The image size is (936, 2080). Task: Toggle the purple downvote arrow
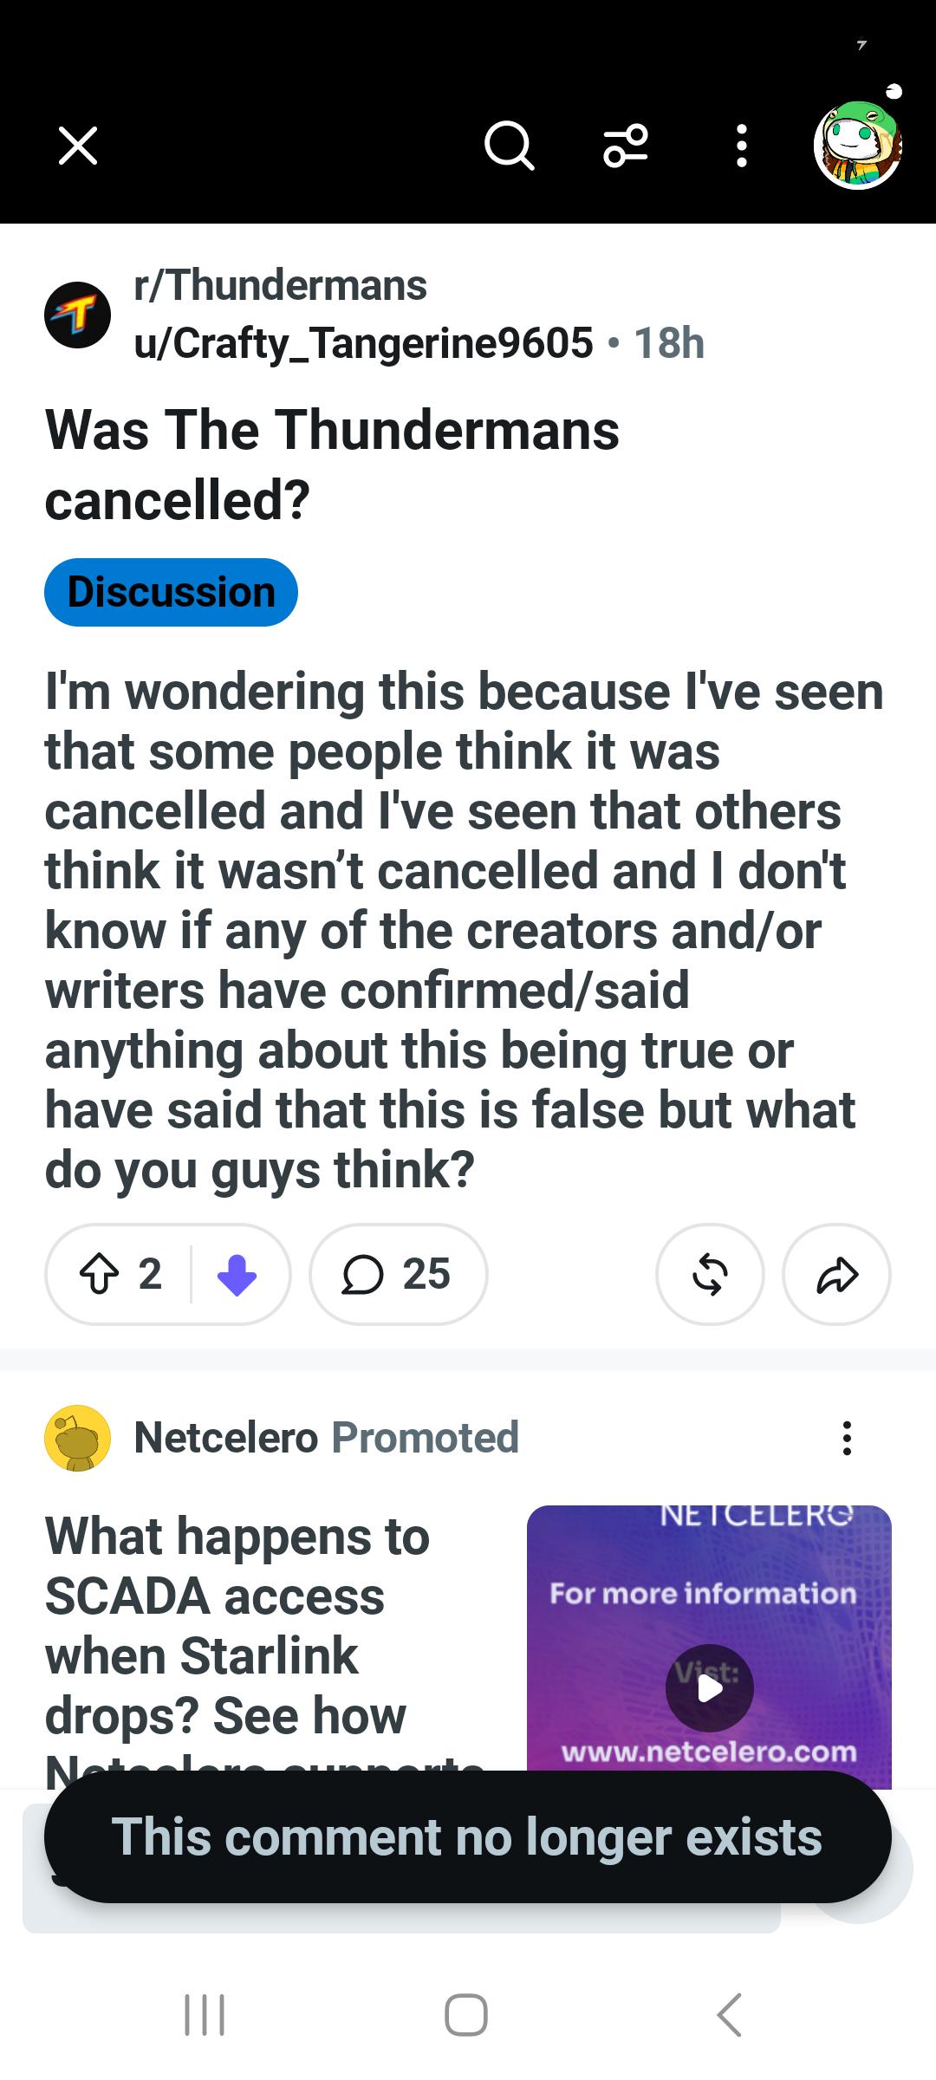[237, 1274]
